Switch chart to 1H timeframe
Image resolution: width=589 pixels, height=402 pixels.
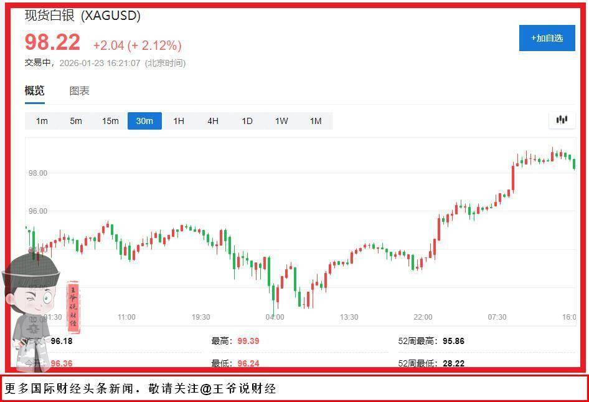[179, 121]
